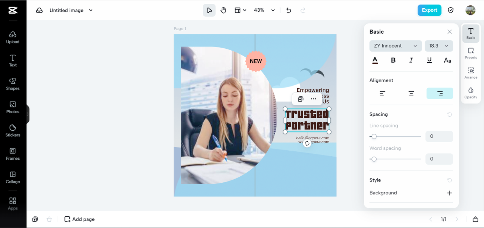The image size is (484, 228).
Task: Set text alignment to right
Action: click(440, 93)
